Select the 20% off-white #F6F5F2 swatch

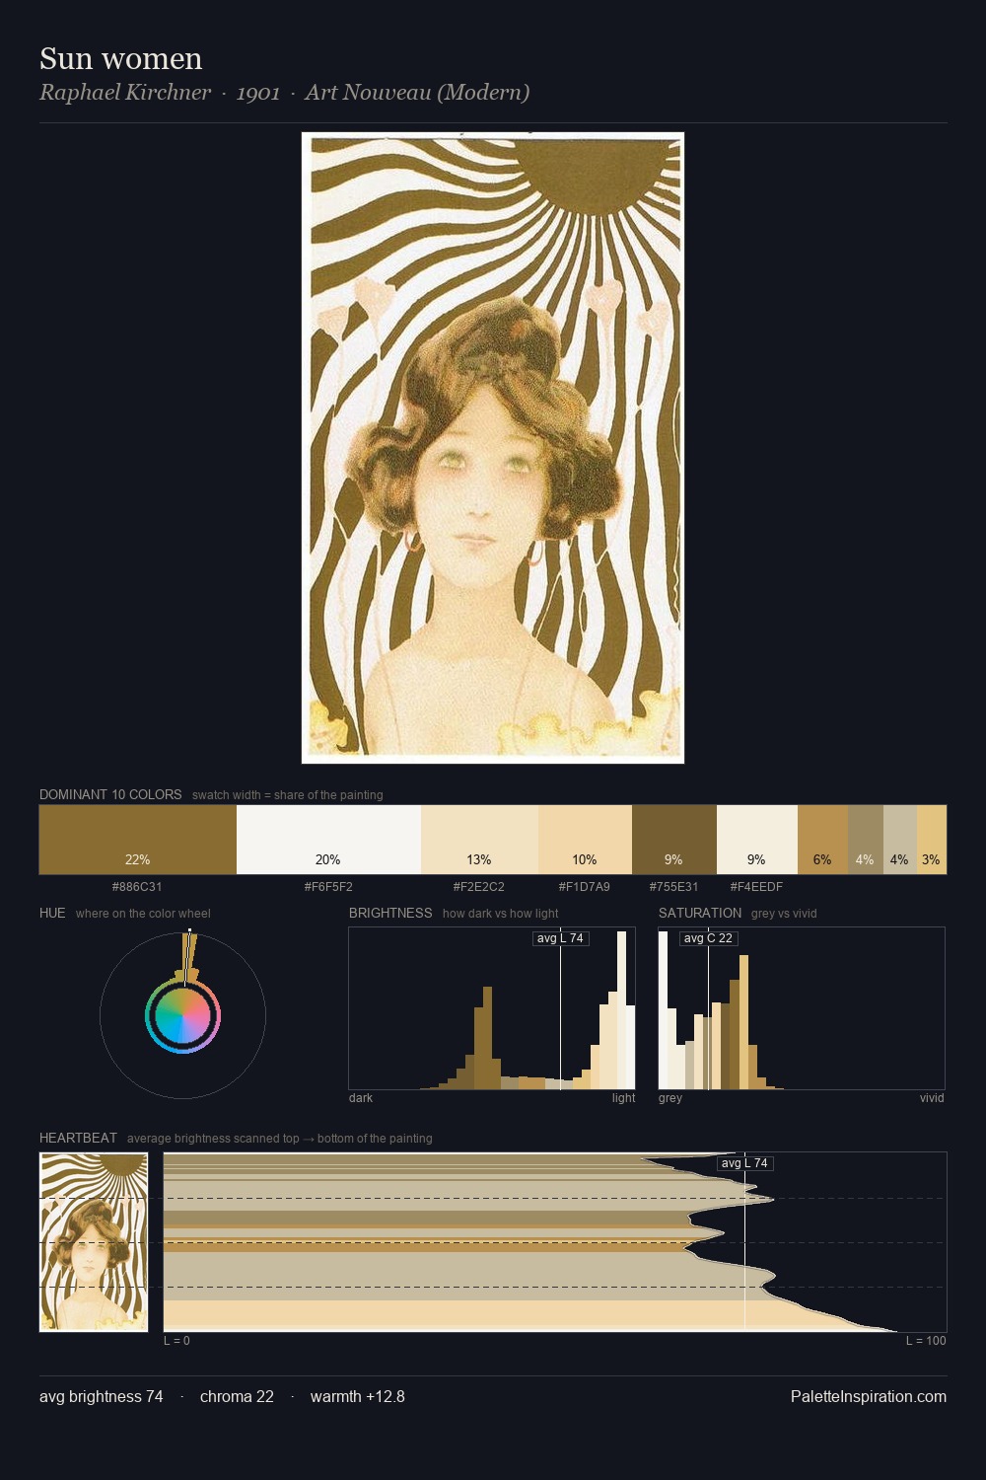(328, 840)
